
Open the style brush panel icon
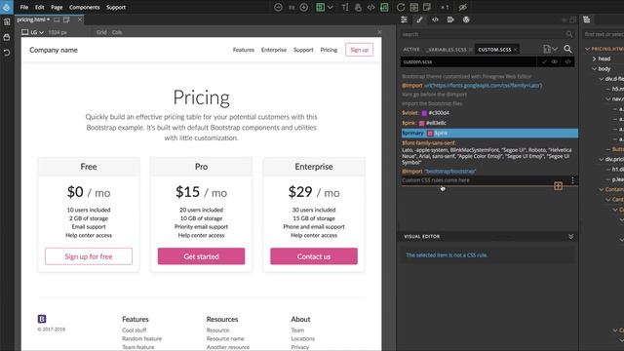419,19
